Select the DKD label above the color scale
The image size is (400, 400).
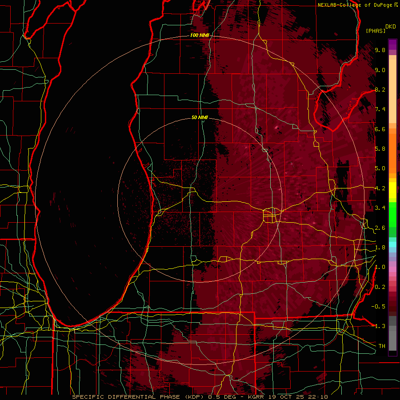[391, 27]
